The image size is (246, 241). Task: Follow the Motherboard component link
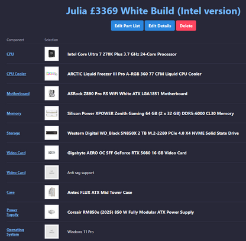click(18, 93)
